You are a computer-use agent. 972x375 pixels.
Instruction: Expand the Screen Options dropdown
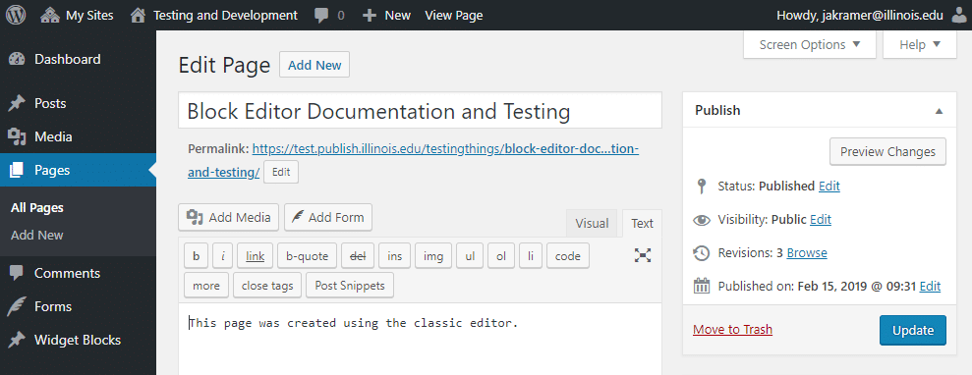[810, 44]
